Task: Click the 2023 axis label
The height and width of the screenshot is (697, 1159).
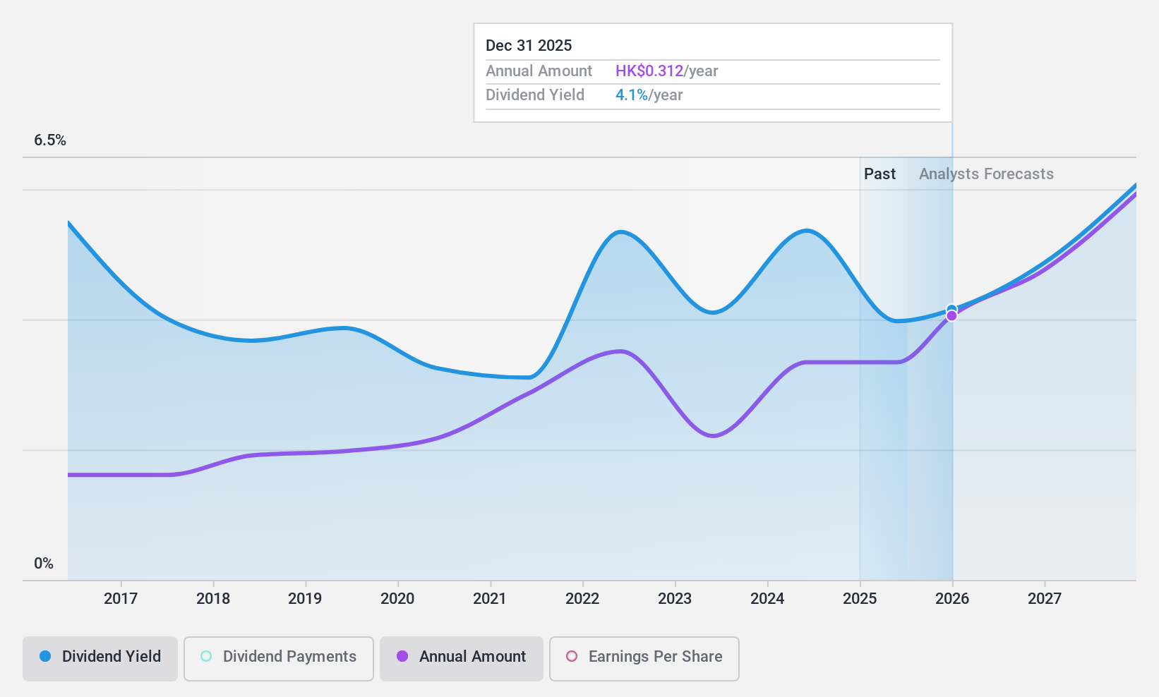Action: click(x=675, y=599)
